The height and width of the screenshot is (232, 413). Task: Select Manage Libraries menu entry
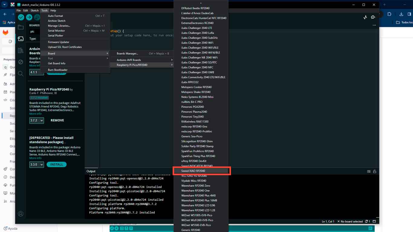click(75, 26)
